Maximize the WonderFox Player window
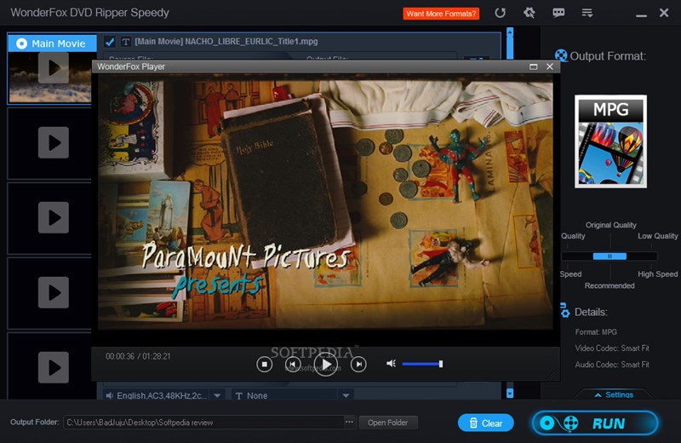 coord(534,66)
